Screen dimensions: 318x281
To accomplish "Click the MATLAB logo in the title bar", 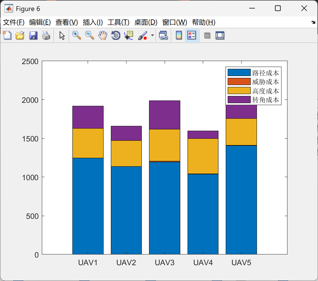I will 9,8.
